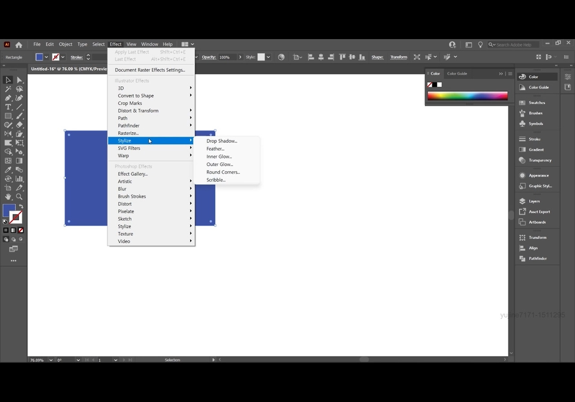Activate the Type tool

point(8,107)
